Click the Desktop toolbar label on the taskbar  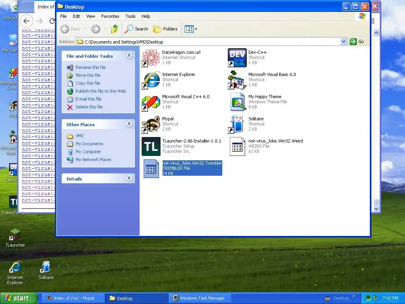[x=341, y=298]
